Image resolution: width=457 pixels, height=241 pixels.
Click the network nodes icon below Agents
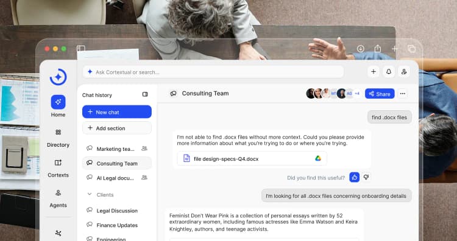pos(58,233)
